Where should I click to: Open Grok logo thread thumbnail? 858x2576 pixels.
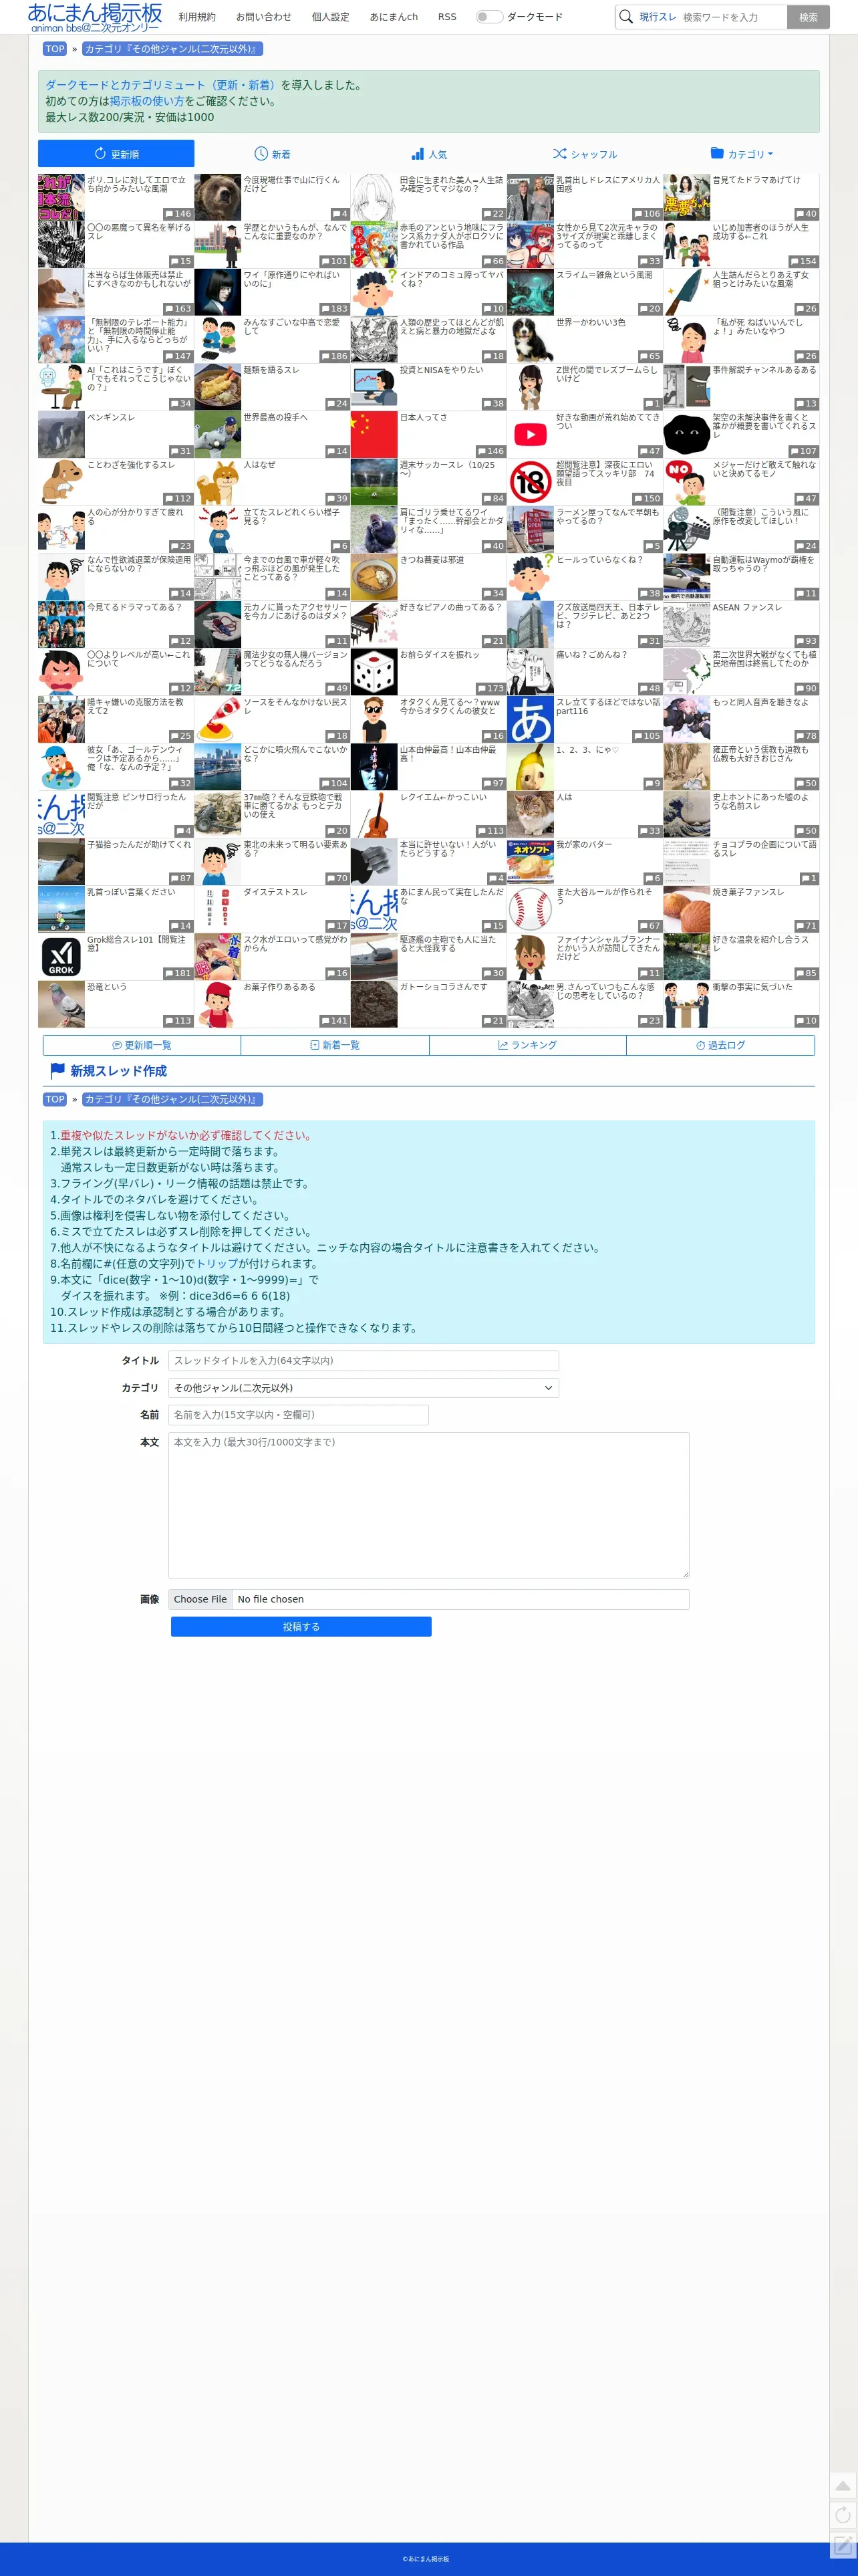61,956
